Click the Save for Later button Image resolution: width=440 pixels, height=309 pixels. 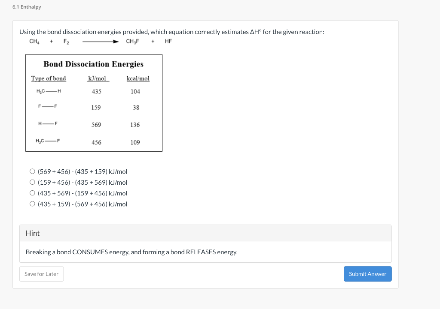[41, 273]
